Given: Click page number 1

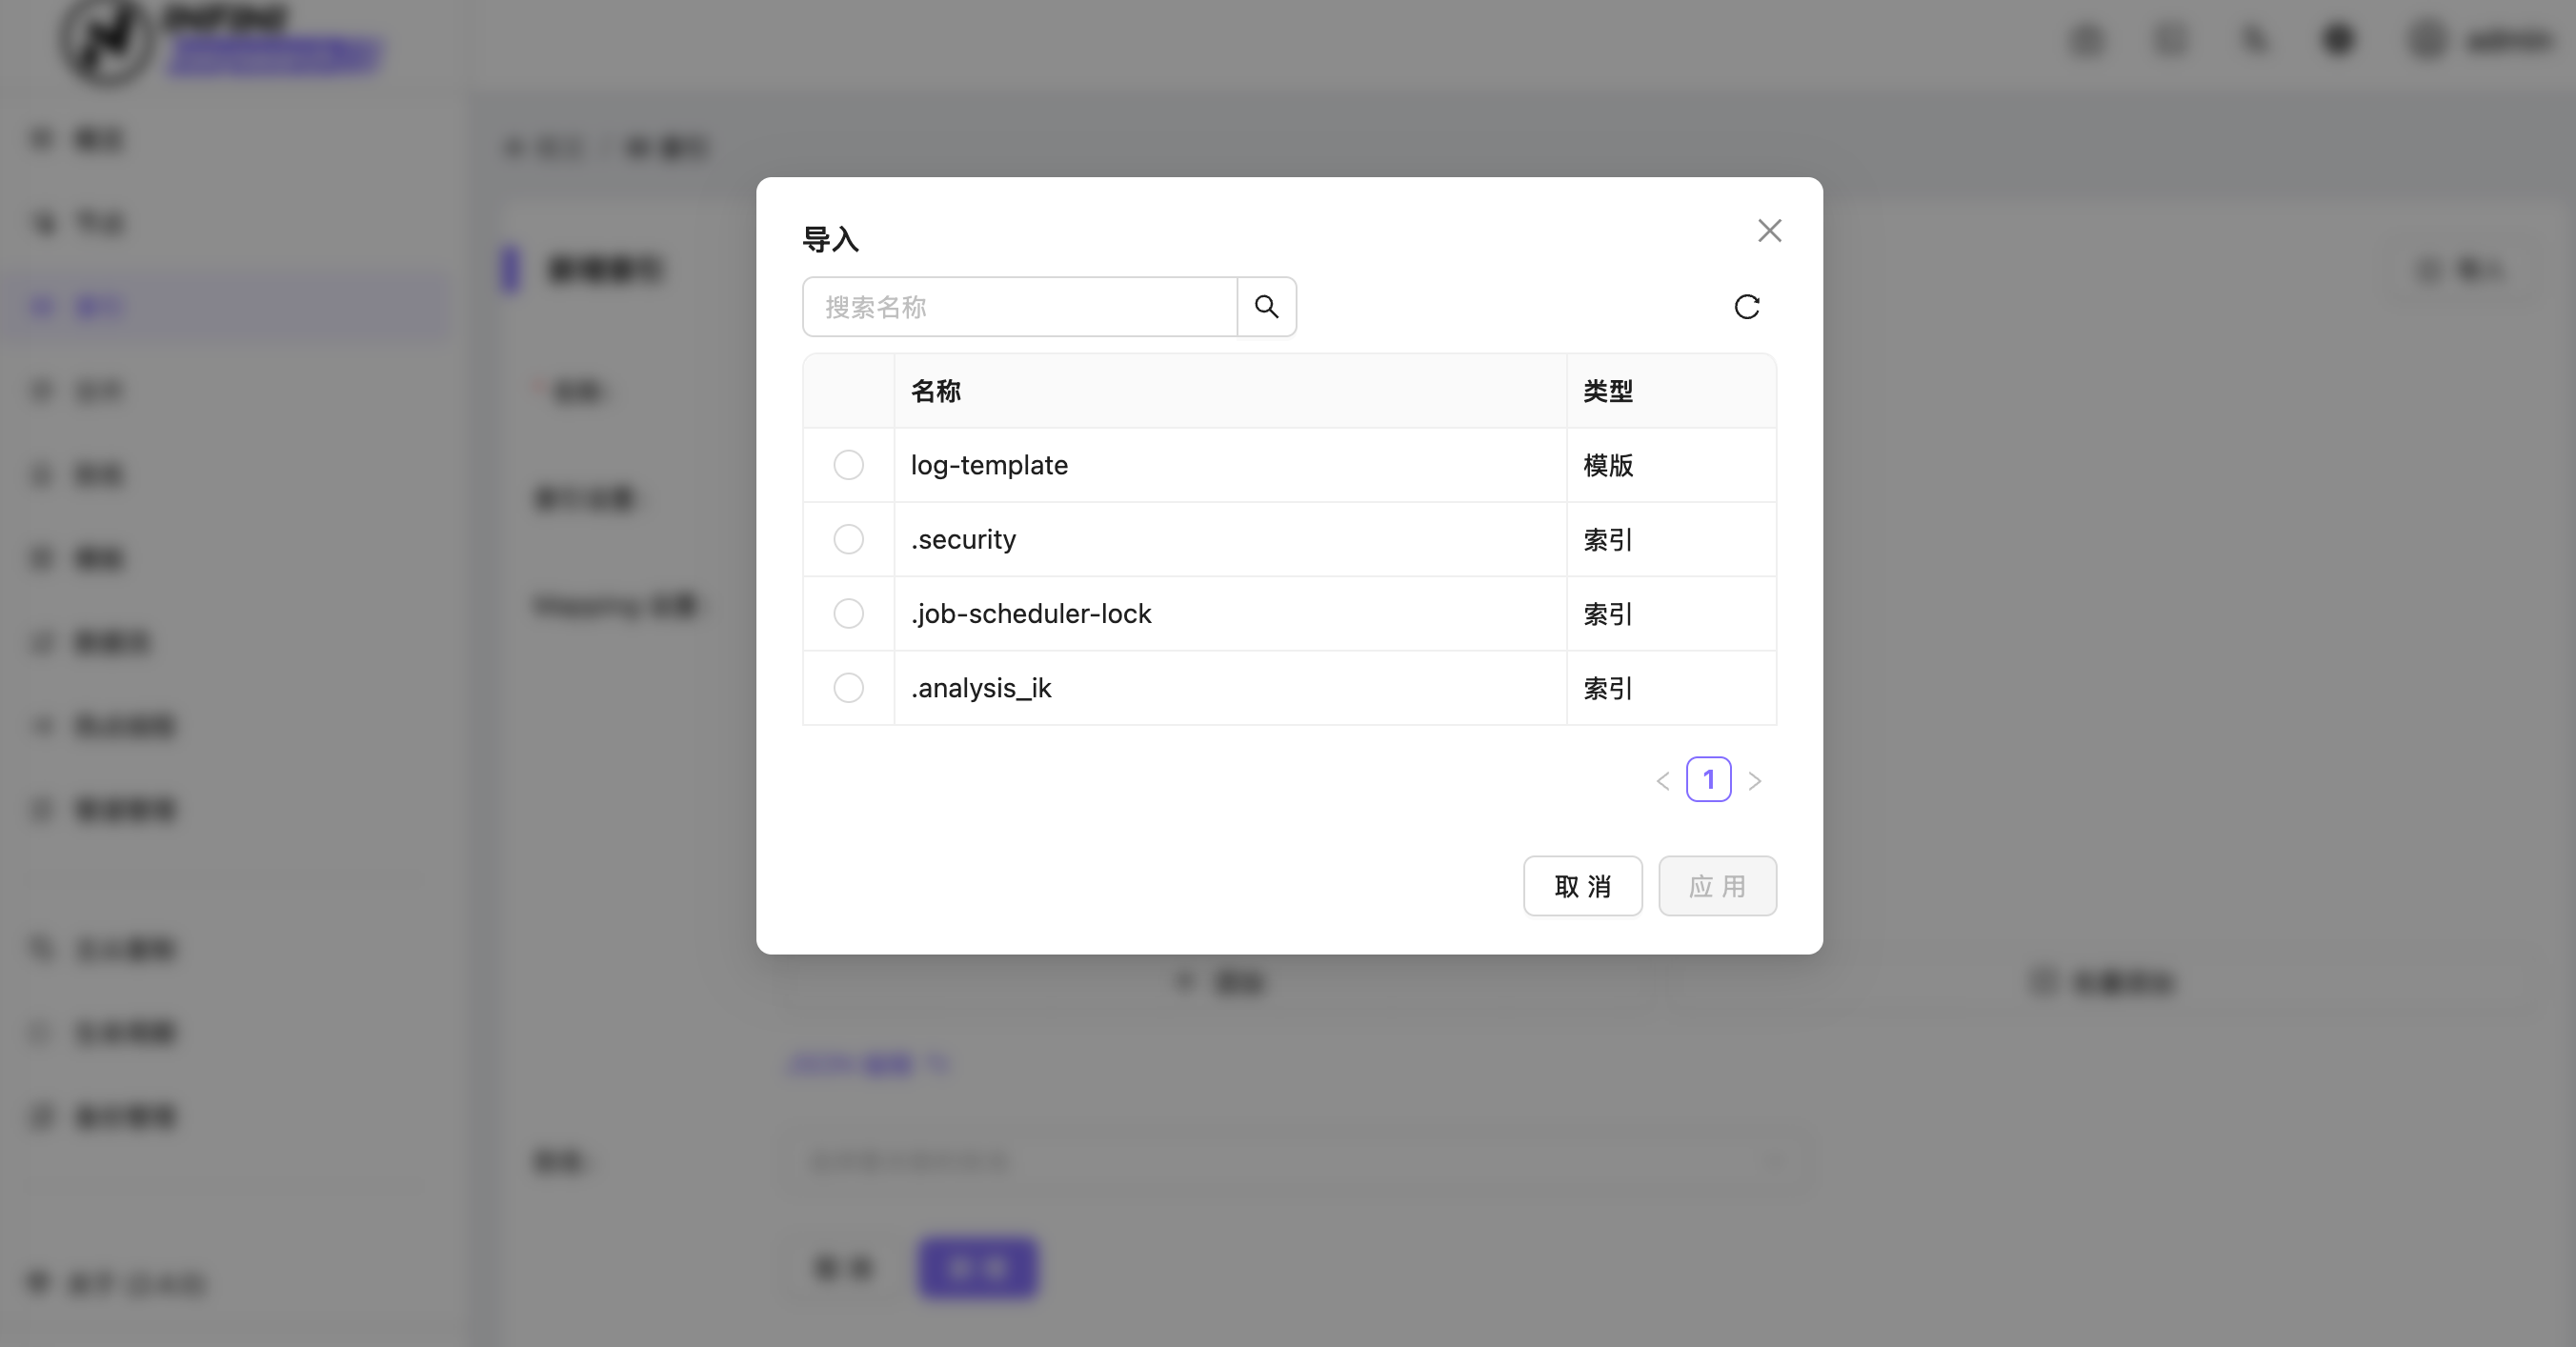Looking at the screenshot, I should [1709, 779].
